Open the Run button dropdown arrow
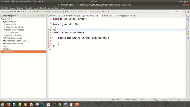The image size is (190, 107). click(17, 12)
